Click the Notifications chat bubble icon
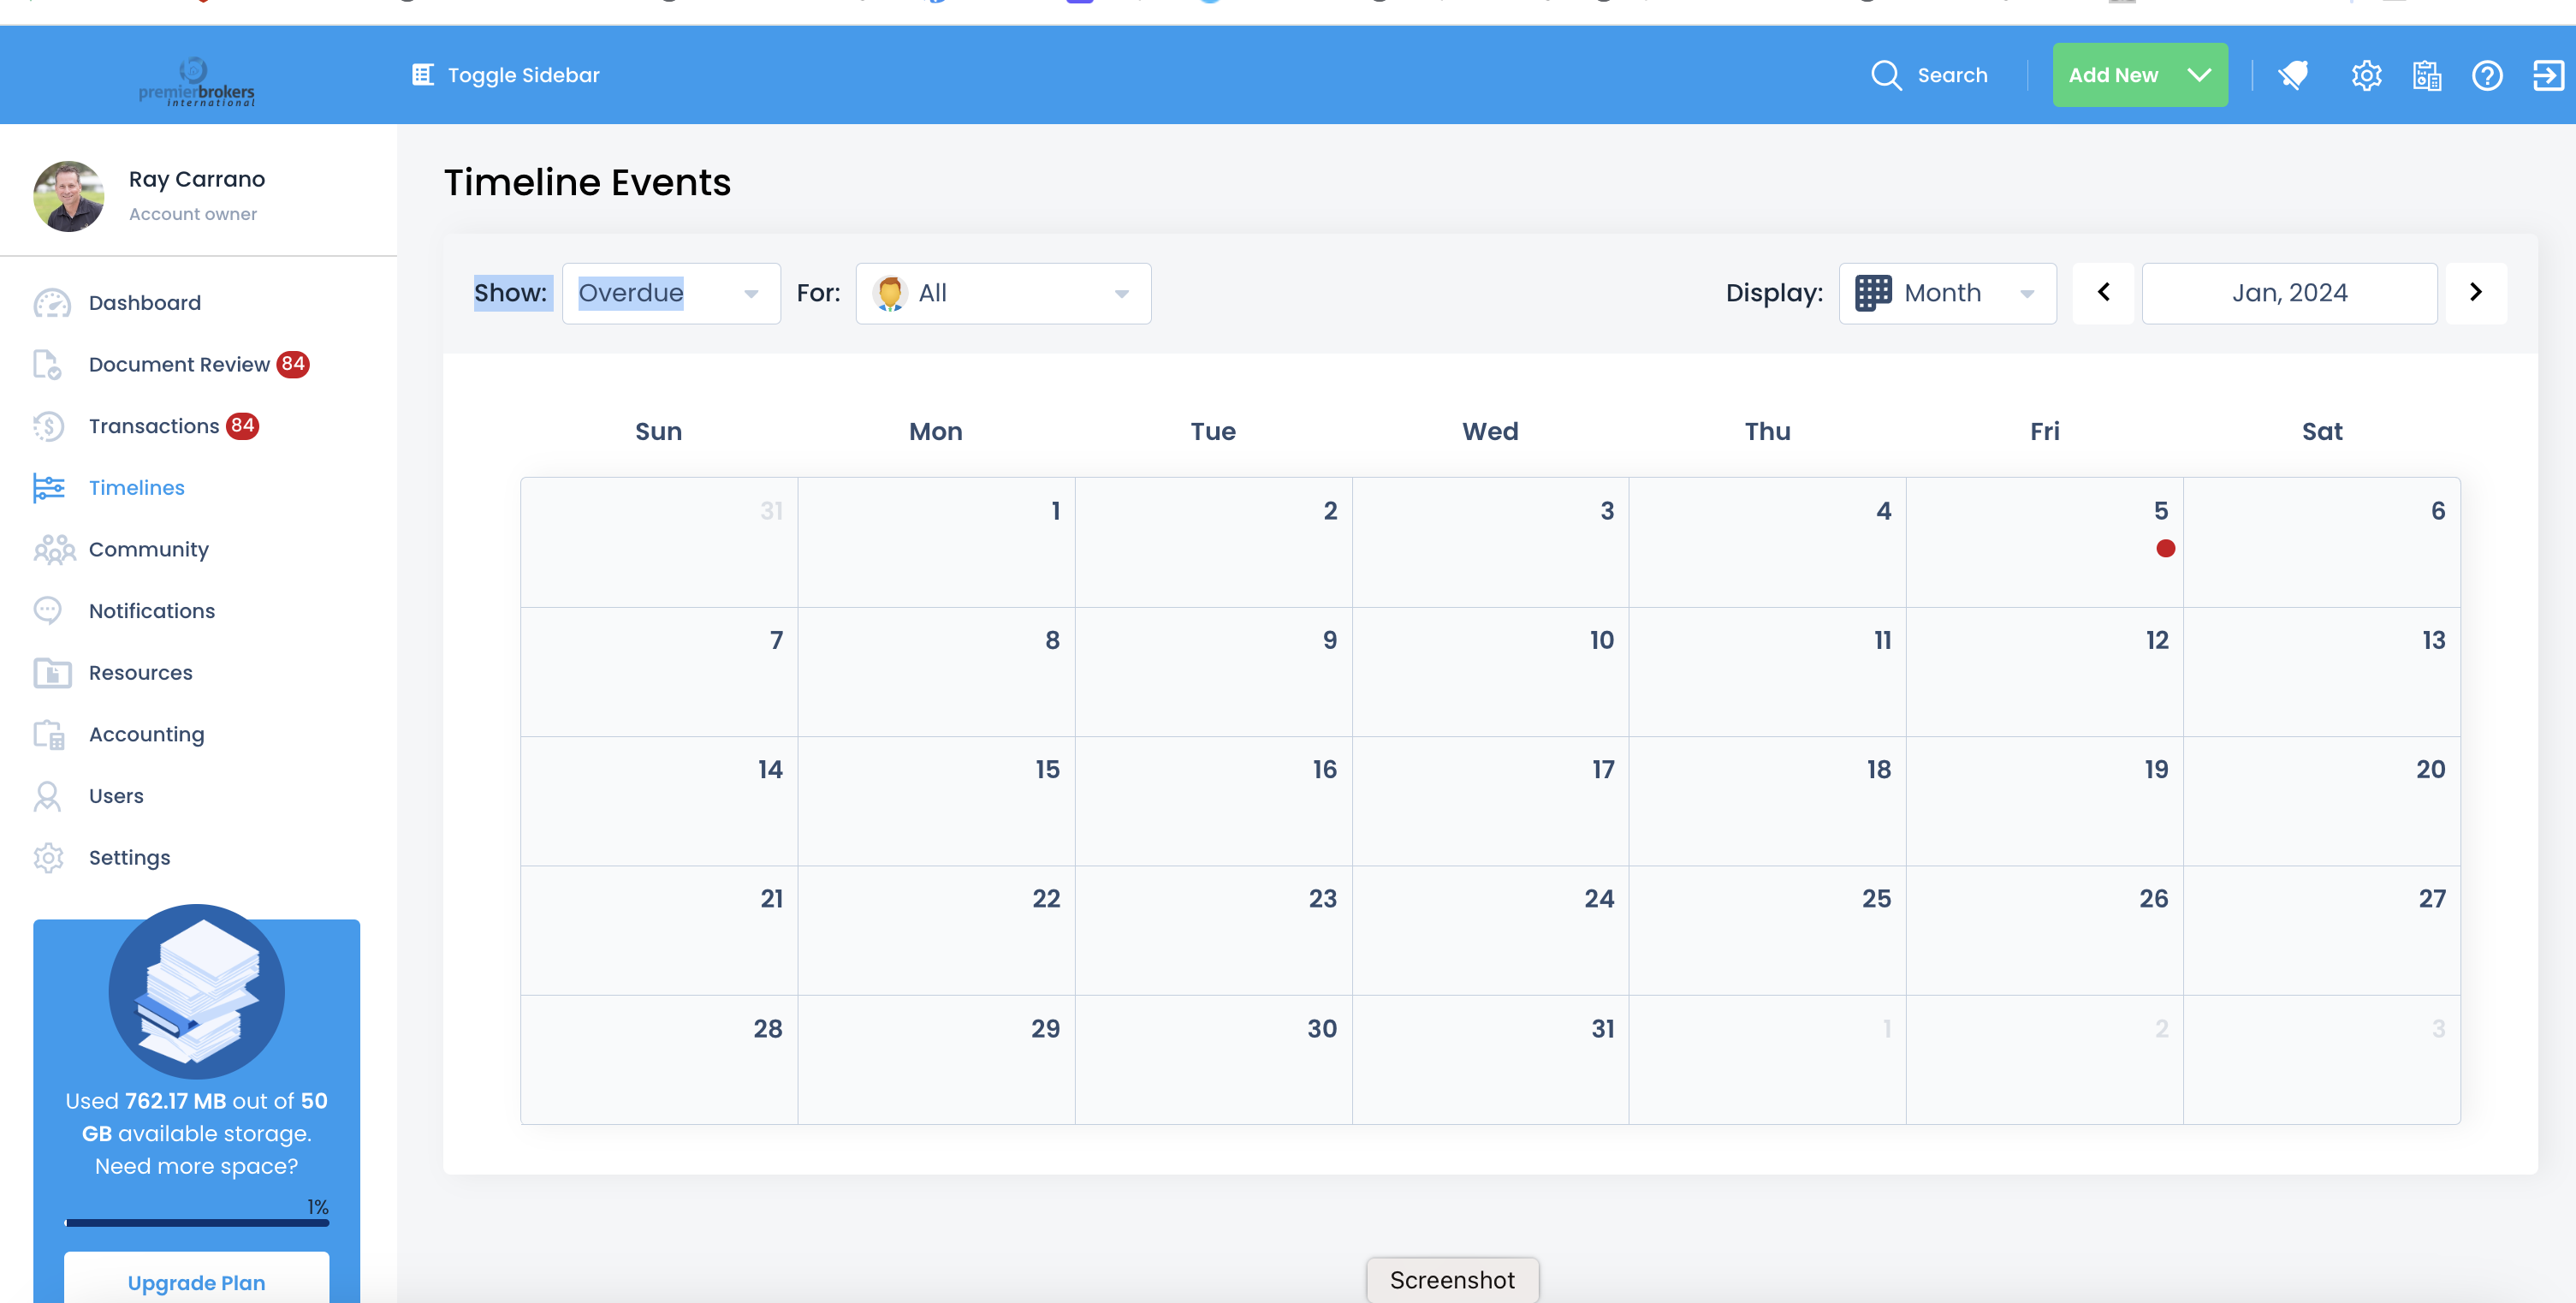 click(47, 611)
